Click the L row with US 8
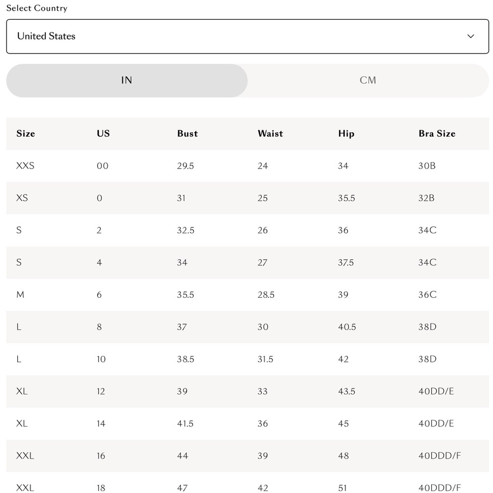 [247, 327]
